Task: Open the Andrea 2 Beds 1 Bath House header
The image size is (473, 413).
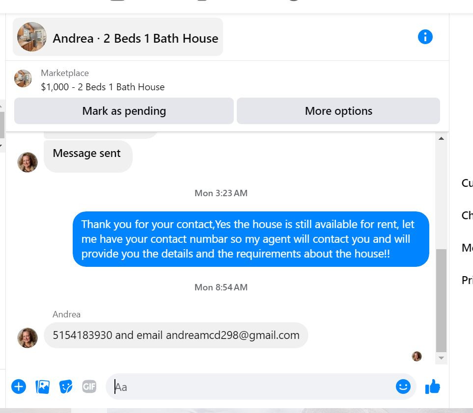Action: tap(118, 37)
